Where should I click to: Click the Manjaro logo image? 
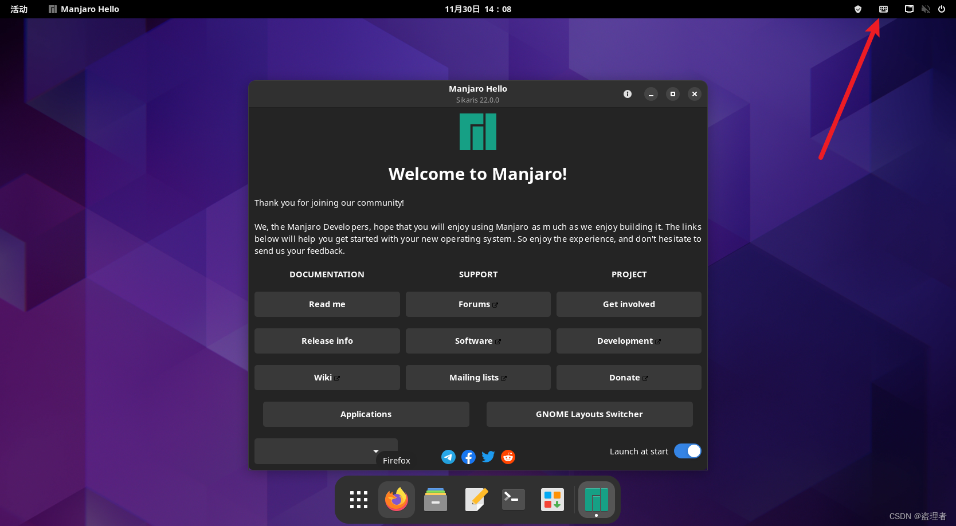click(478, 132)
